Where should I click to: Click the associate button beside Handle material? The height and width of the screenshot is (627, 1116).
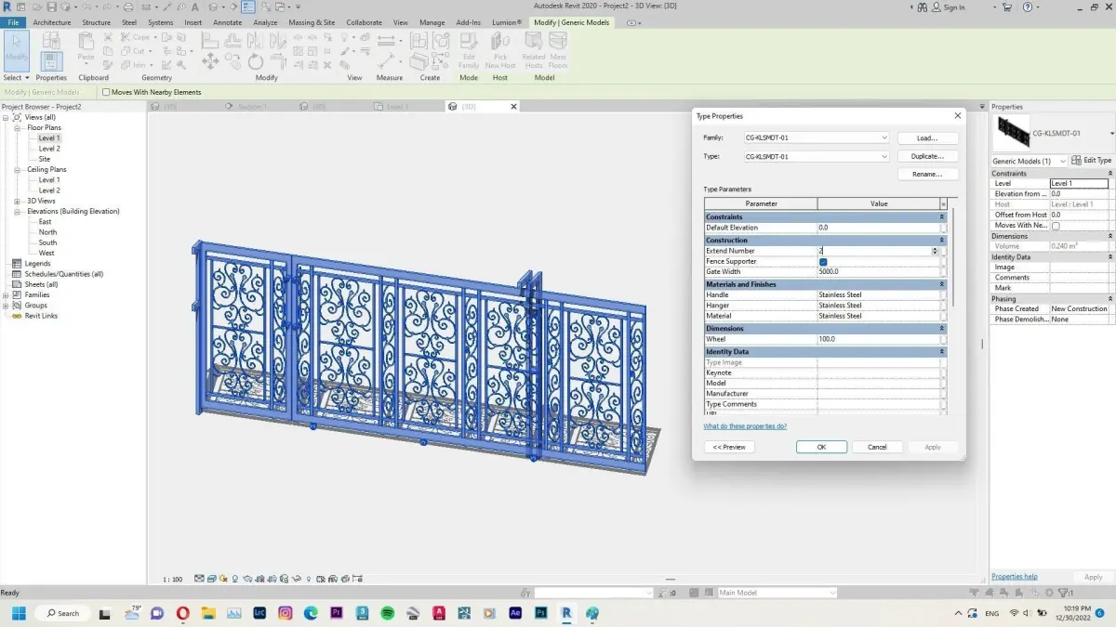(x=944, y=295)
